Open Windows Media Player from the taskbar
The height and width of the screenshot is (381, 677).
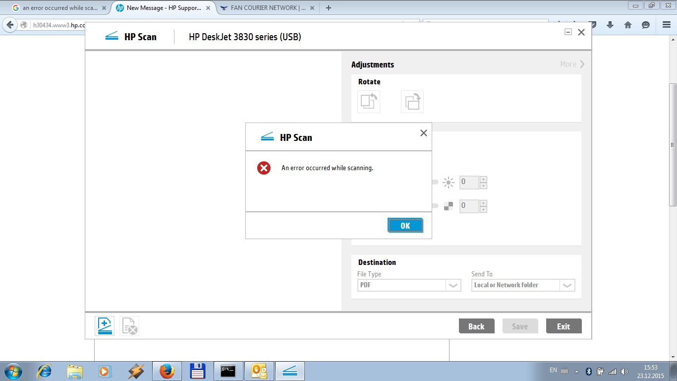(x=105, y=371)
